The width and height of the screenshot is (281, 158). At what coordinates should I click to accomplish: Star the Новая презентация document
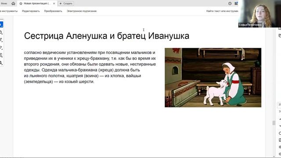point(21,4)
